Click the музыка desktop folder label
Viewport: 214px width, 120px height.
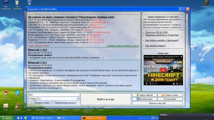100,110
